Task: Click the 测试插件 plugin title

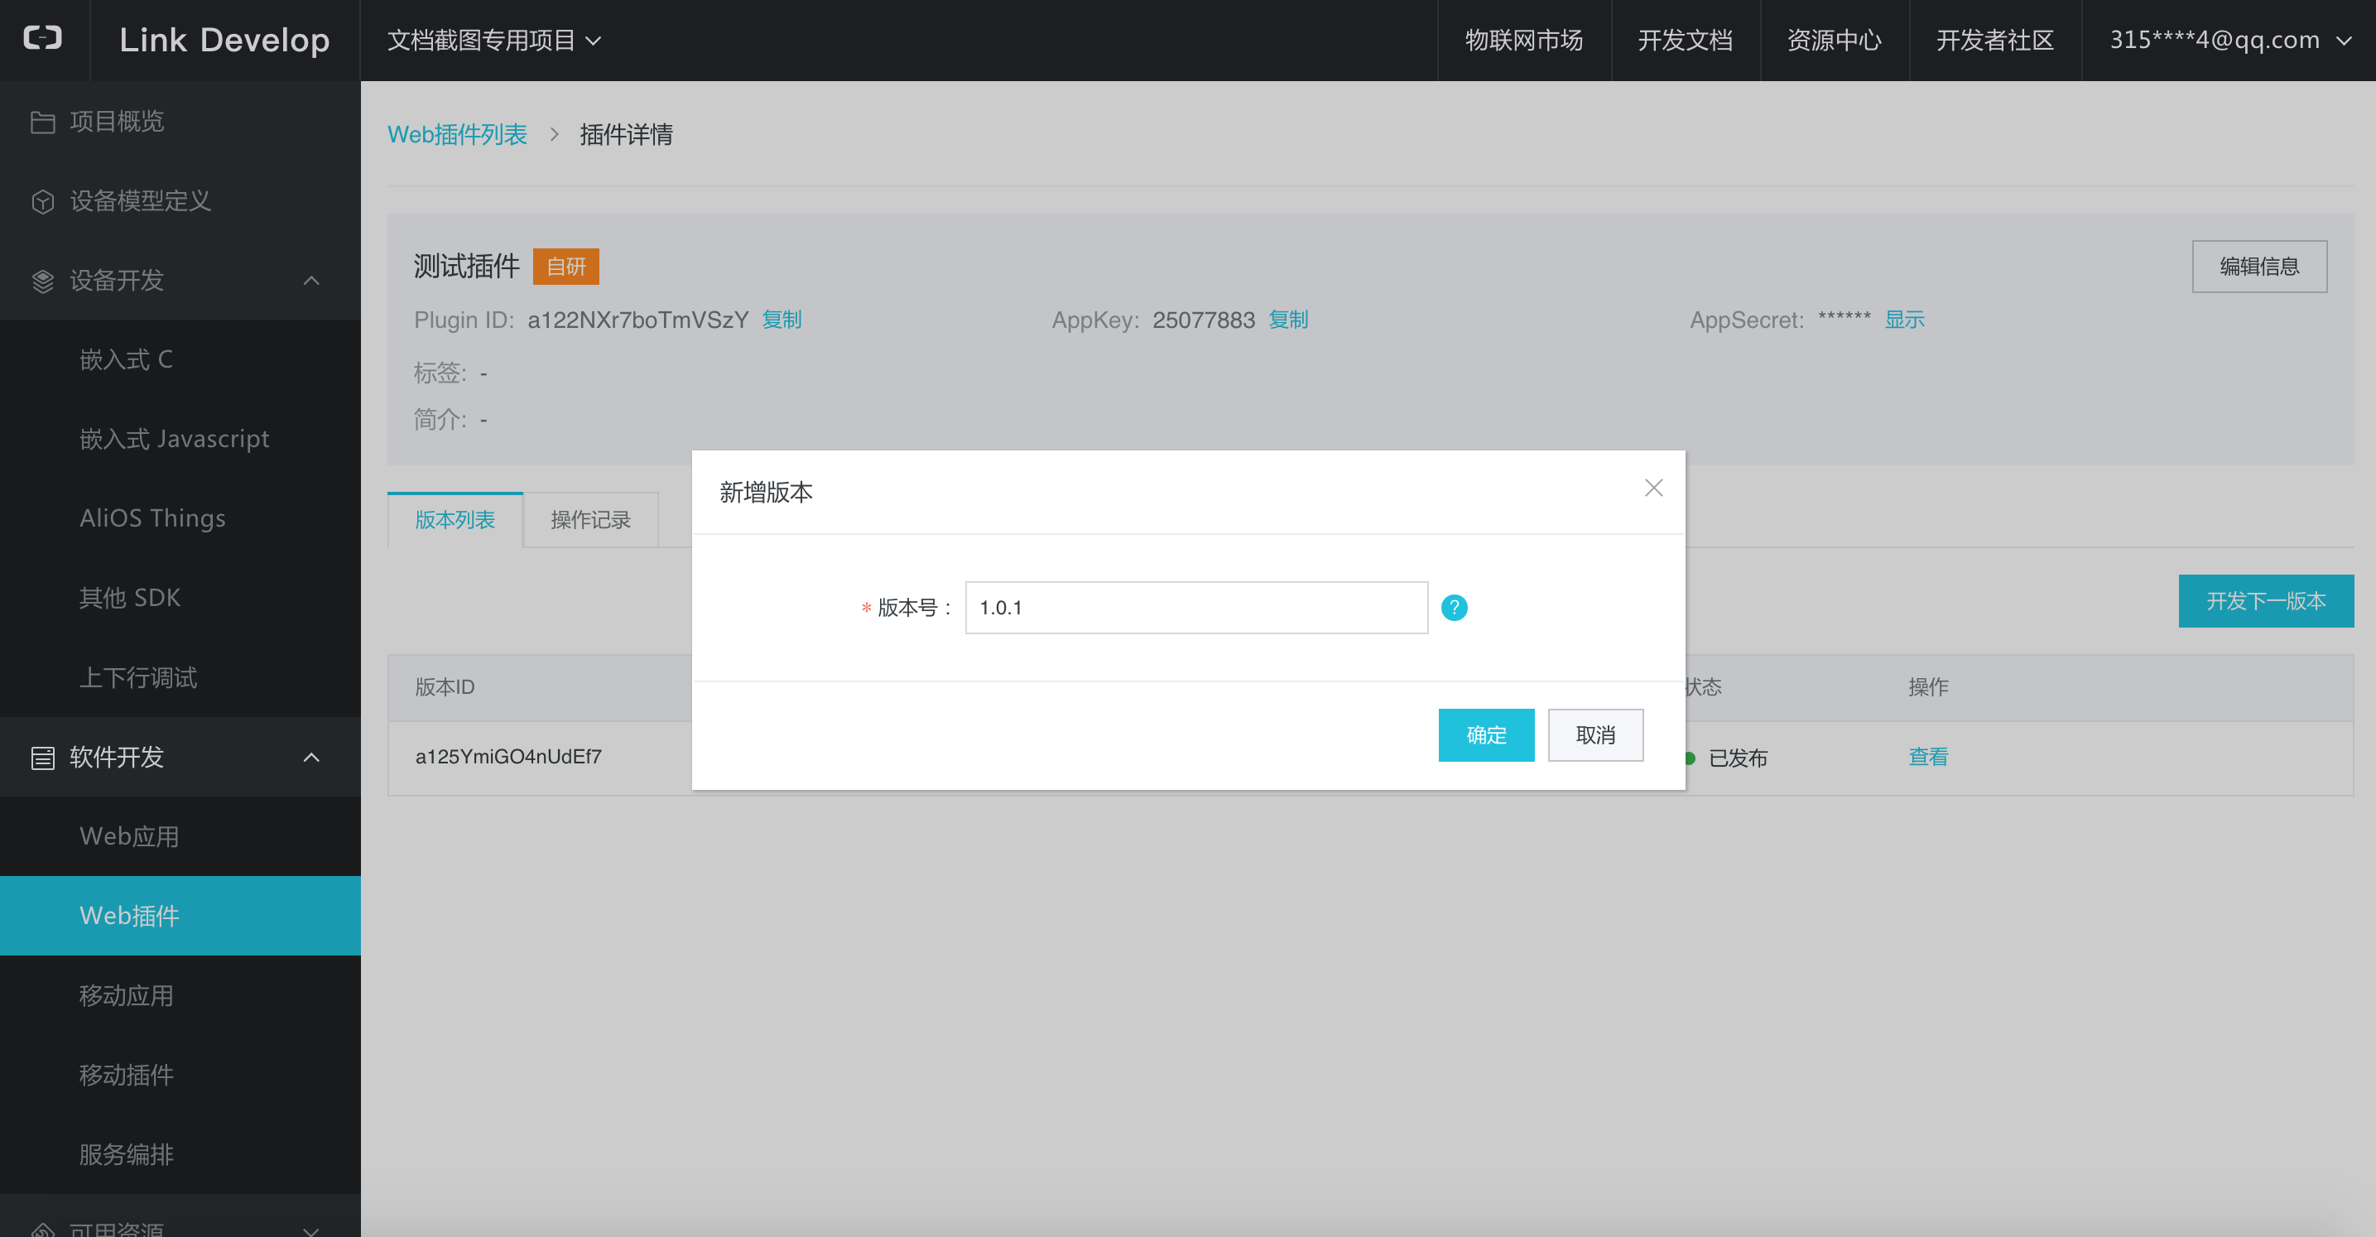Action: (x=467, y=267)
